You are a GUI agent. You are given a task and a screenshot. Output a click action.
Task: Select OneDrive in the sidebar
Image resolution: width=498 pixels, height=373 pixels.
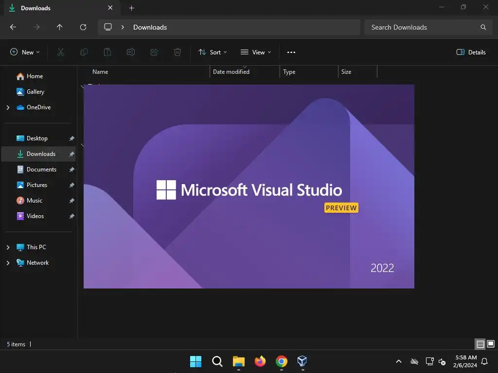(x=38, y=107)
